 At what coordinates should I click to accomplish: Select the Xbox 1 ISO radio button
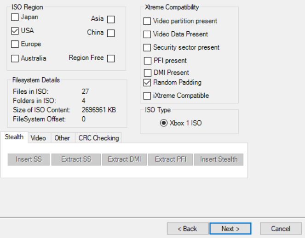pyautogui.click(x=164, y=123)
